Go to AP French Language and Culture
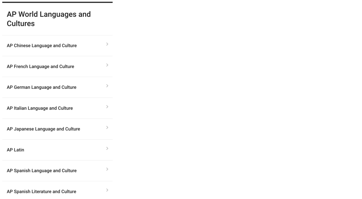Image resolution: width=362 pixels, height=199 pixels. pyautogui.click(x=41, y=66)
